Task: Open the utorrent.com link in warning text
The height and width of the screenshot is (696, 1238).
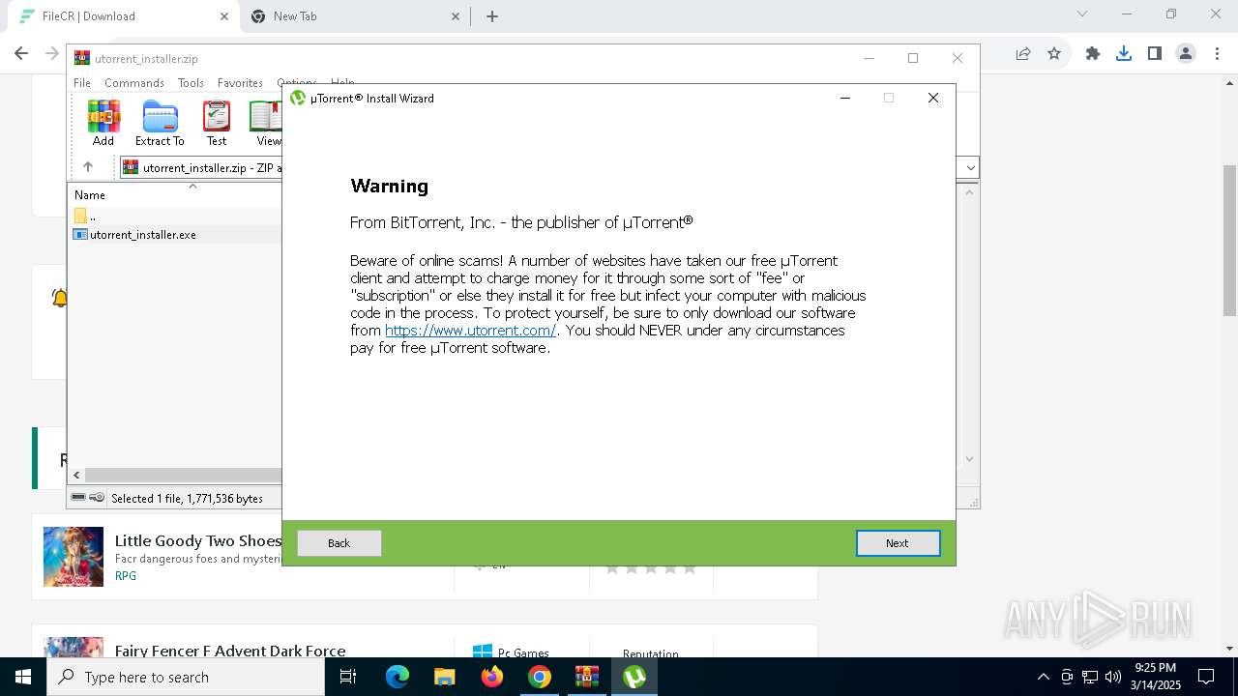Action: [x=470, y=331]
